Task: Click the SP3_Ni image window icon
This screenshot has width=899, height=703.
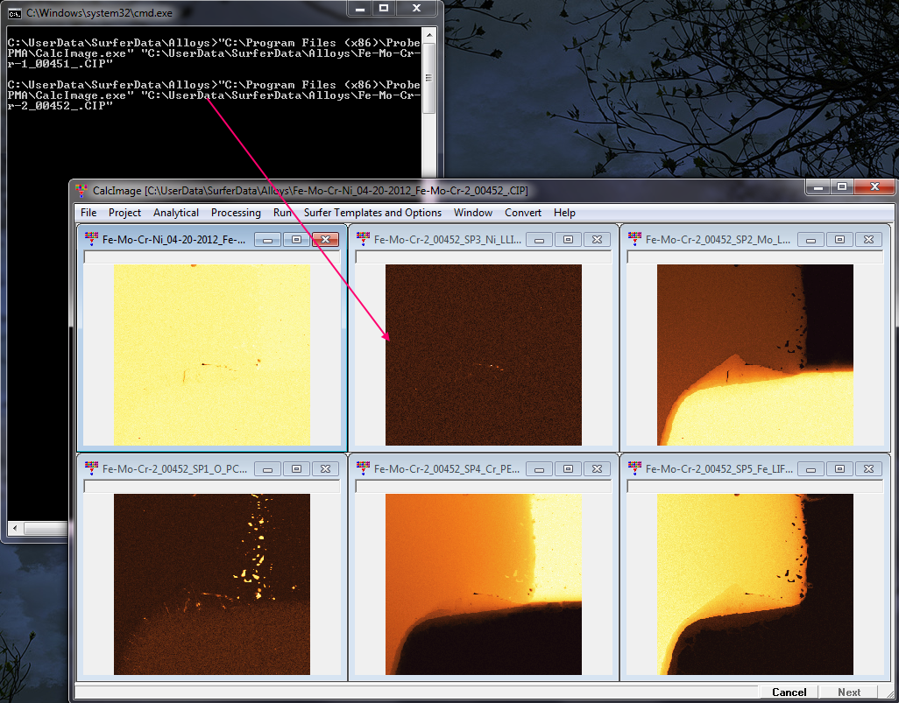Action: point(363,239)
